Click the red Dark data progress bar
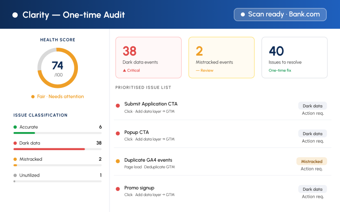 (49, 149)
